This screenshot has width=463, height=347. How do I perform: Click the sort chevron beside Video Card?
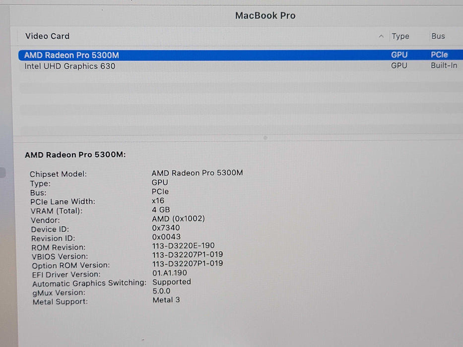coord(381,36)
